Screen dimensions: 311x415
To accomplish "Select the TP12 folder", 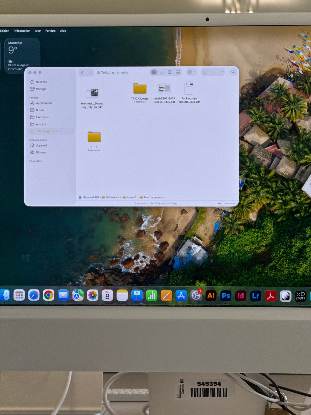I will (94, 141).
